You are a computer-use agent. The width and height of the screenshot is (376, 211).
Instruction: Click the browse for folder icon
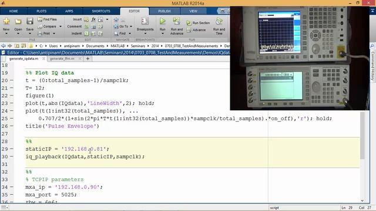point(23,46)
